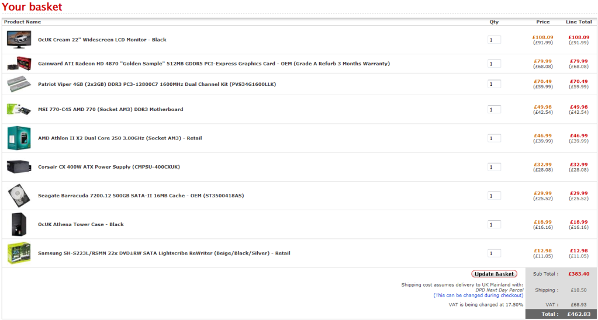Open the OcUK Athena Tower Case link
This screenshot has height=320, width=598.
tap(81, 224)
